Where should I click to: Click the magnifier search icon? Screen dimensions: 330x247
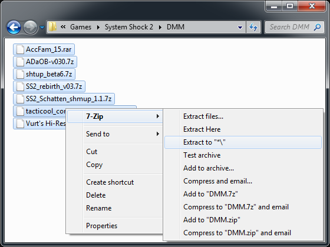[317, 27]
